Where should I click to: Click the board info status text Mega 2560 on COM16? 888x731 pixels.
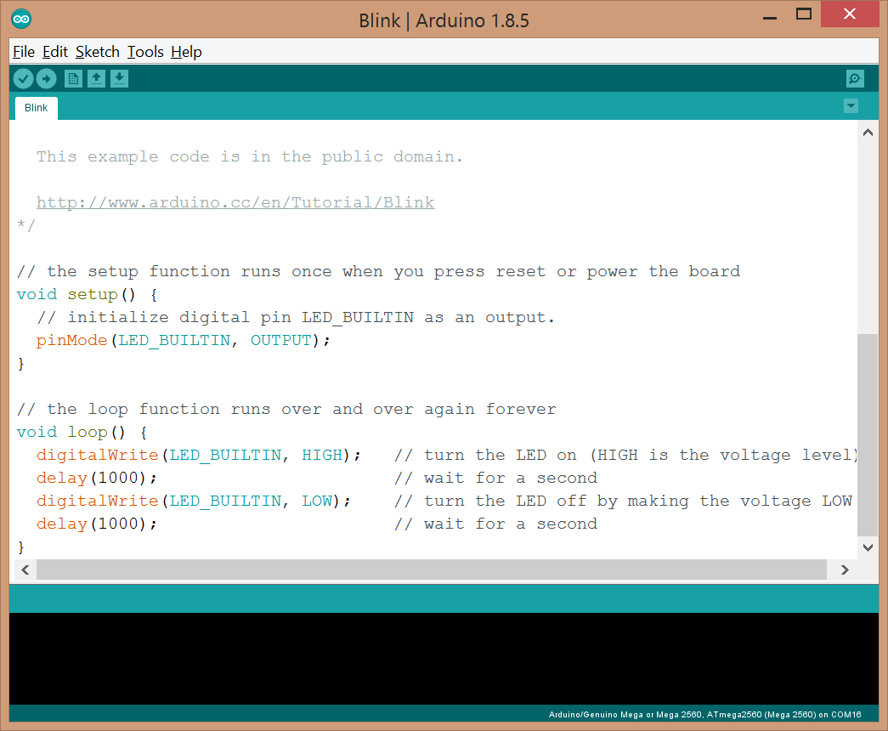(x=704, y=715)
